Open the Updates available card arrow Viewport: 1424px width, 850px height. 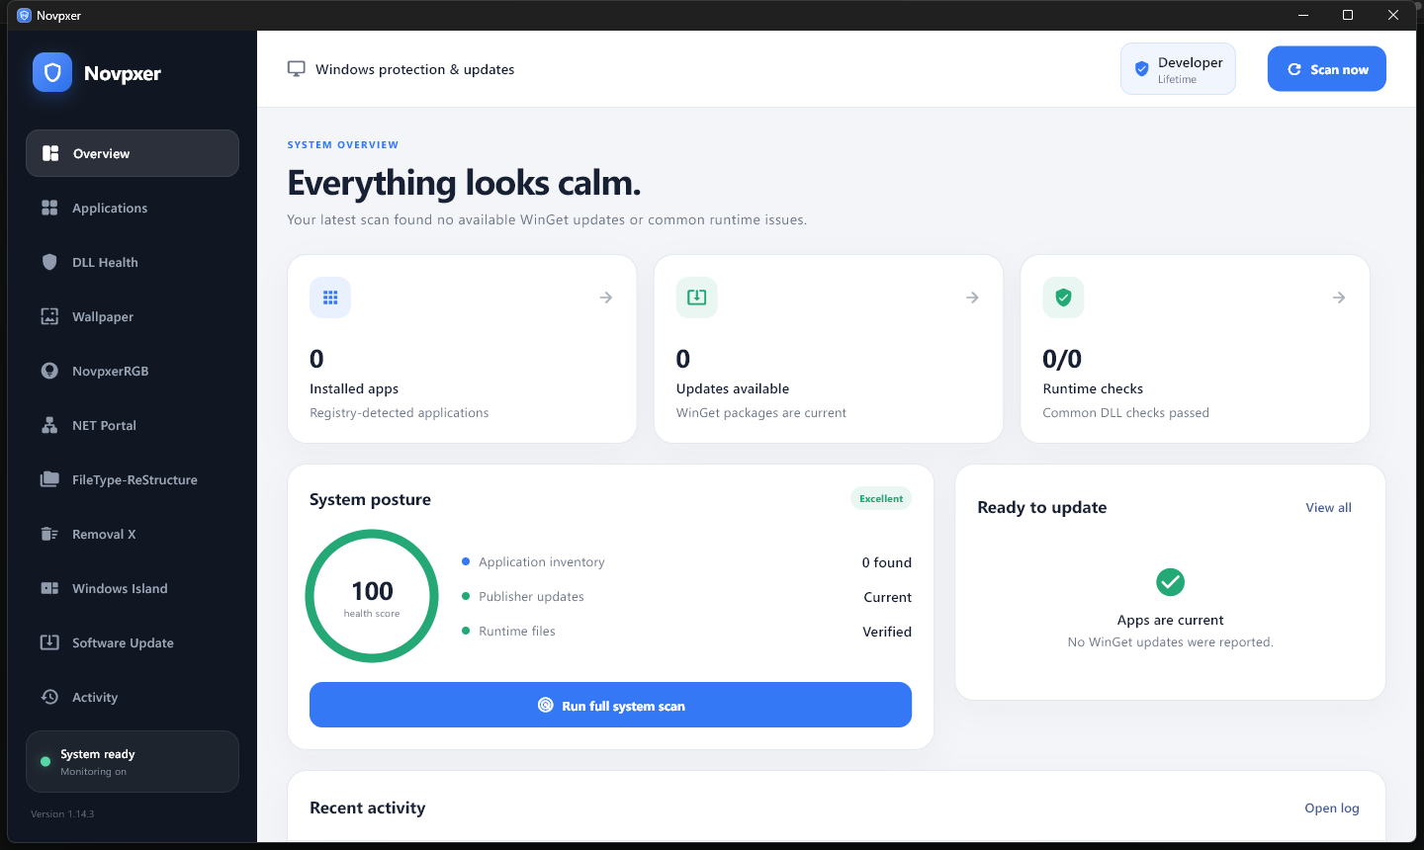972,297
